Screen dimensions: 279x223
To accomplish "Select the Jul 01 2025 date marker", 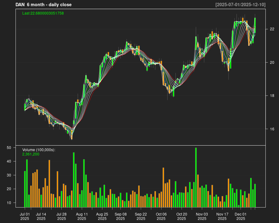I will click(25, 216).
